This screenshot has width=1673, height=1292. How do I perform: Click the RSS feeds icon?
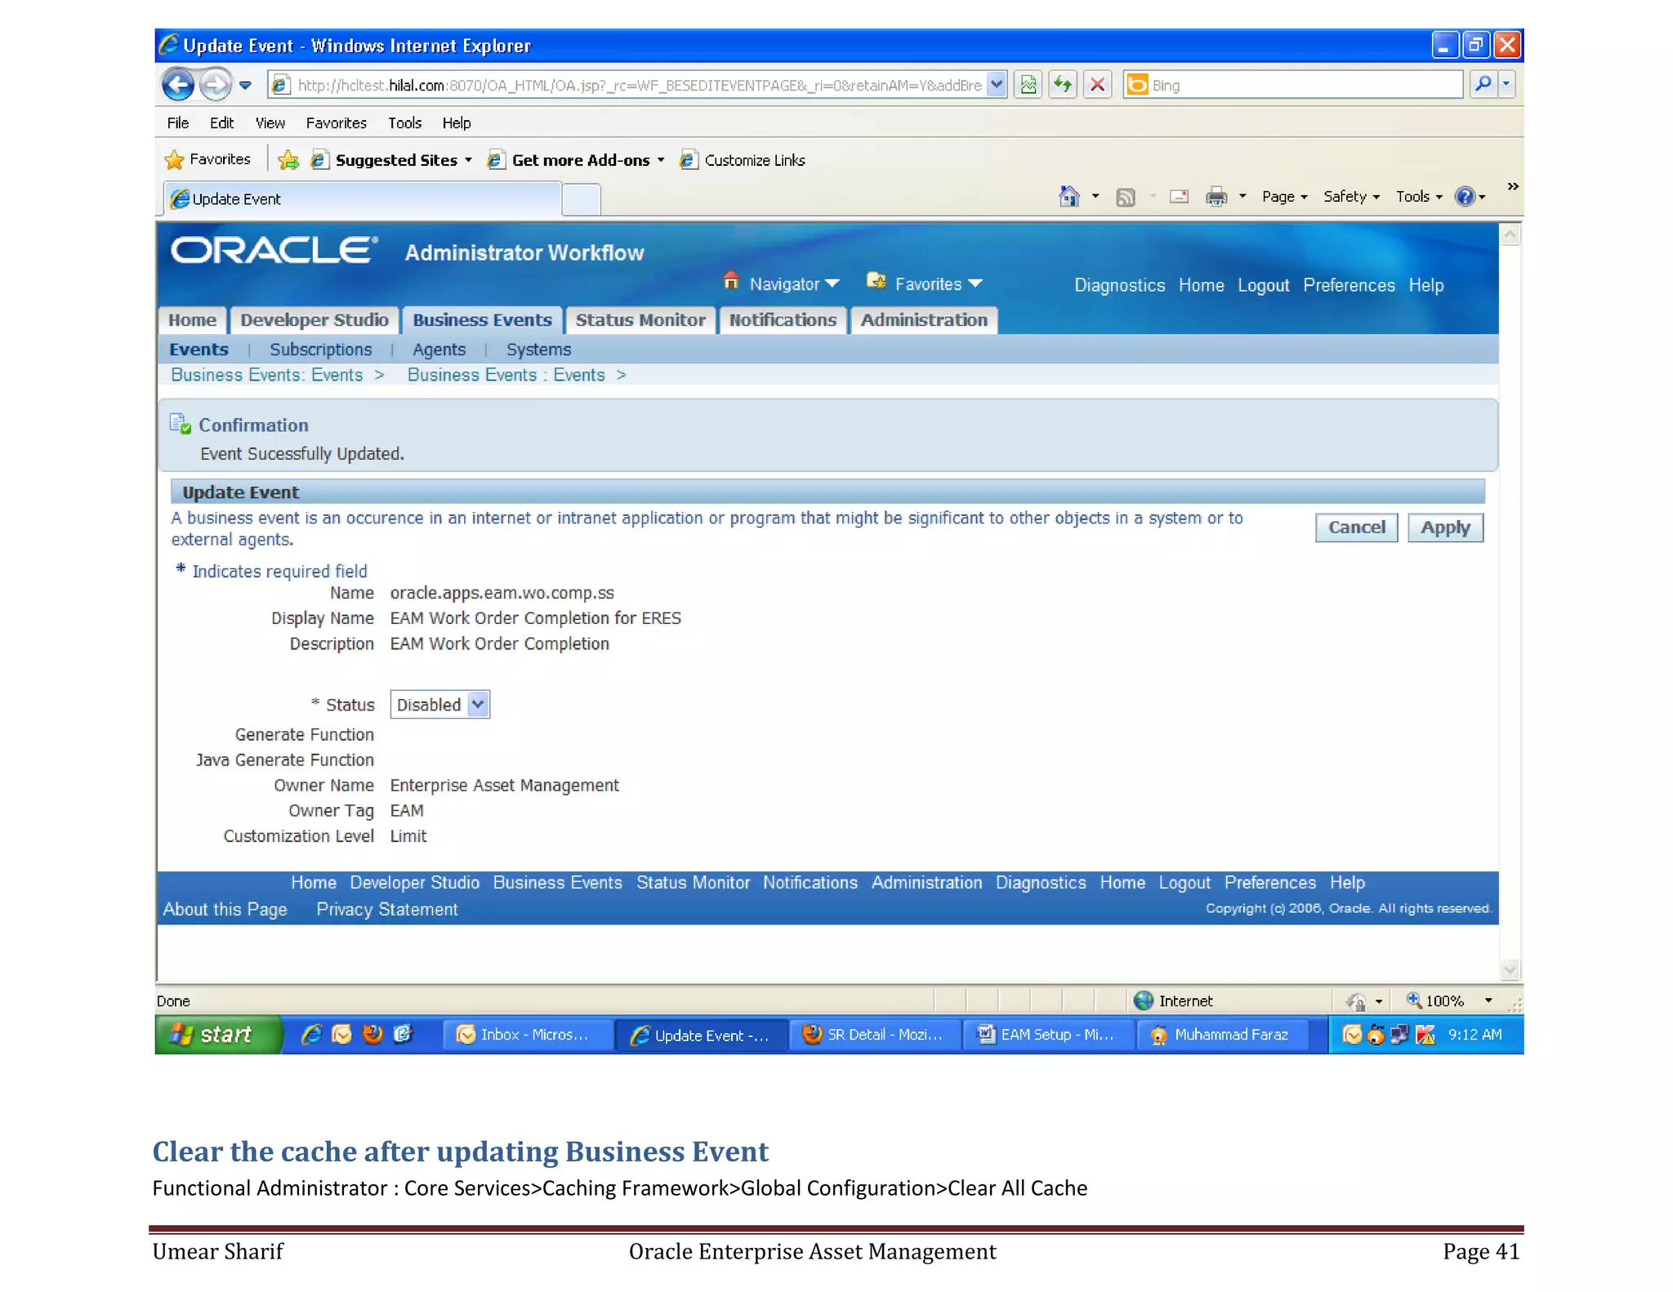[x=1125, y=197]
